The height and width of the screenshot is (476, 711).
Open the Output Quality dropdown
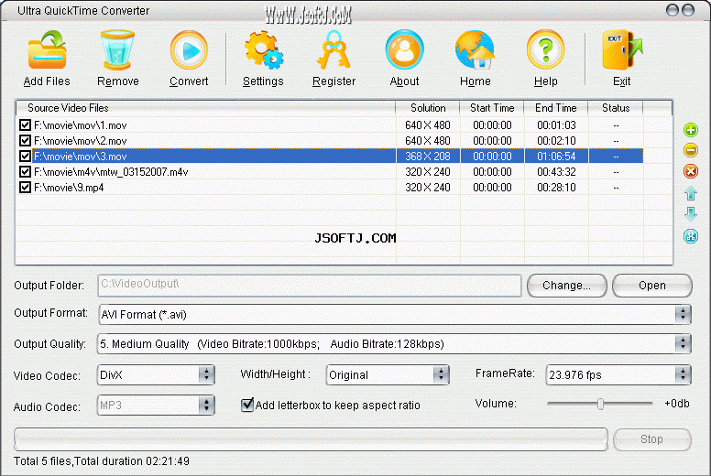point(683,344)
